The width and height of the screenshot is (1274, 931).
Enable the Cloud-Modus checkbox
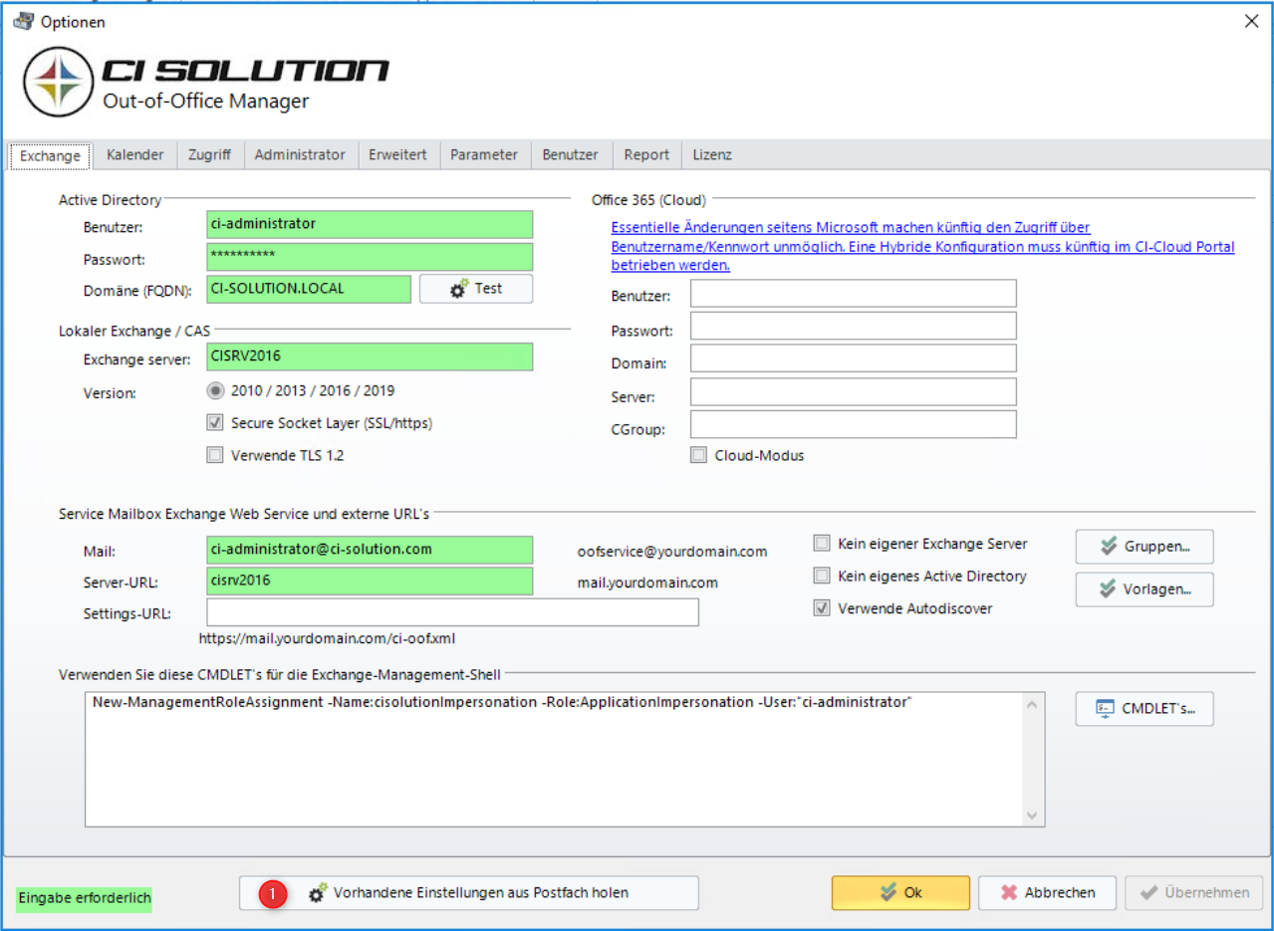698,455
